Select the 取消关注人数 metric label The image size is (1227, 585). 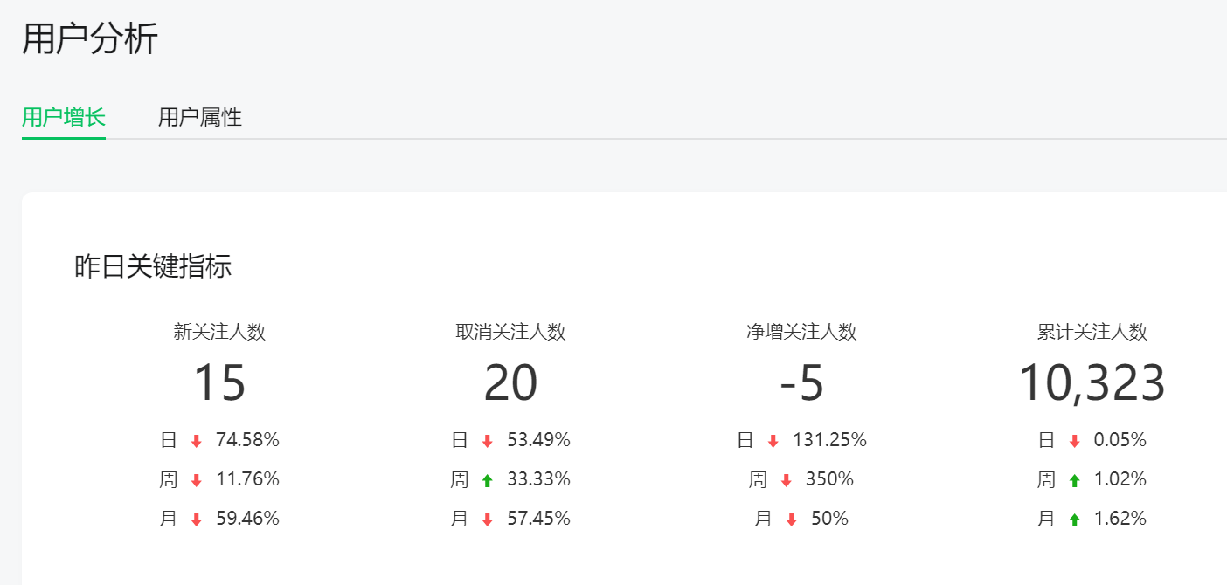coord(511,332)
